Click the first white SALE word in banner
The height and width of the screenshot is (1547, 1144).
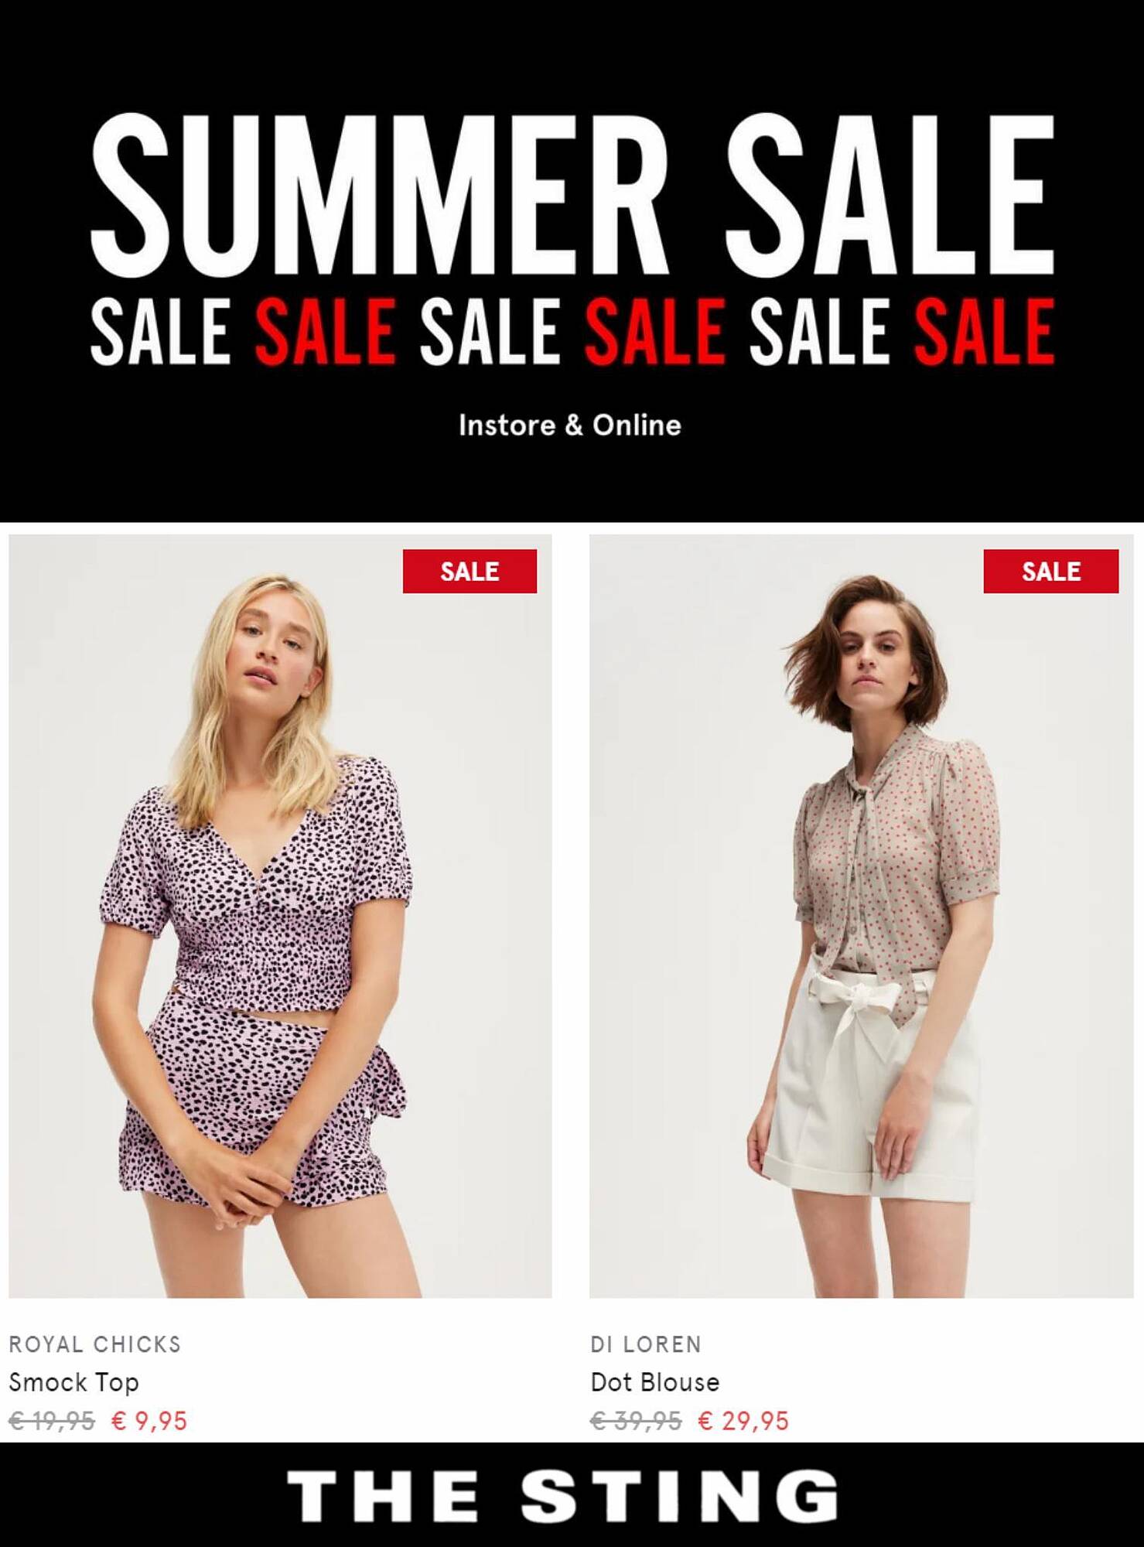click(x=160, y=331)
